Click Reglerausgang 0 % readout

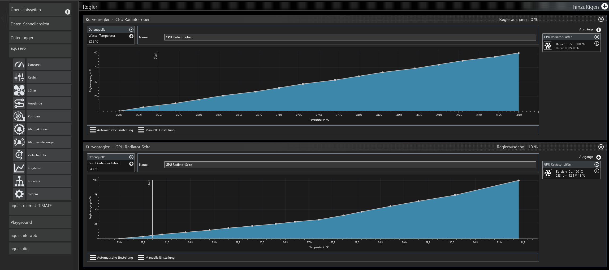(x=518, y=20)
